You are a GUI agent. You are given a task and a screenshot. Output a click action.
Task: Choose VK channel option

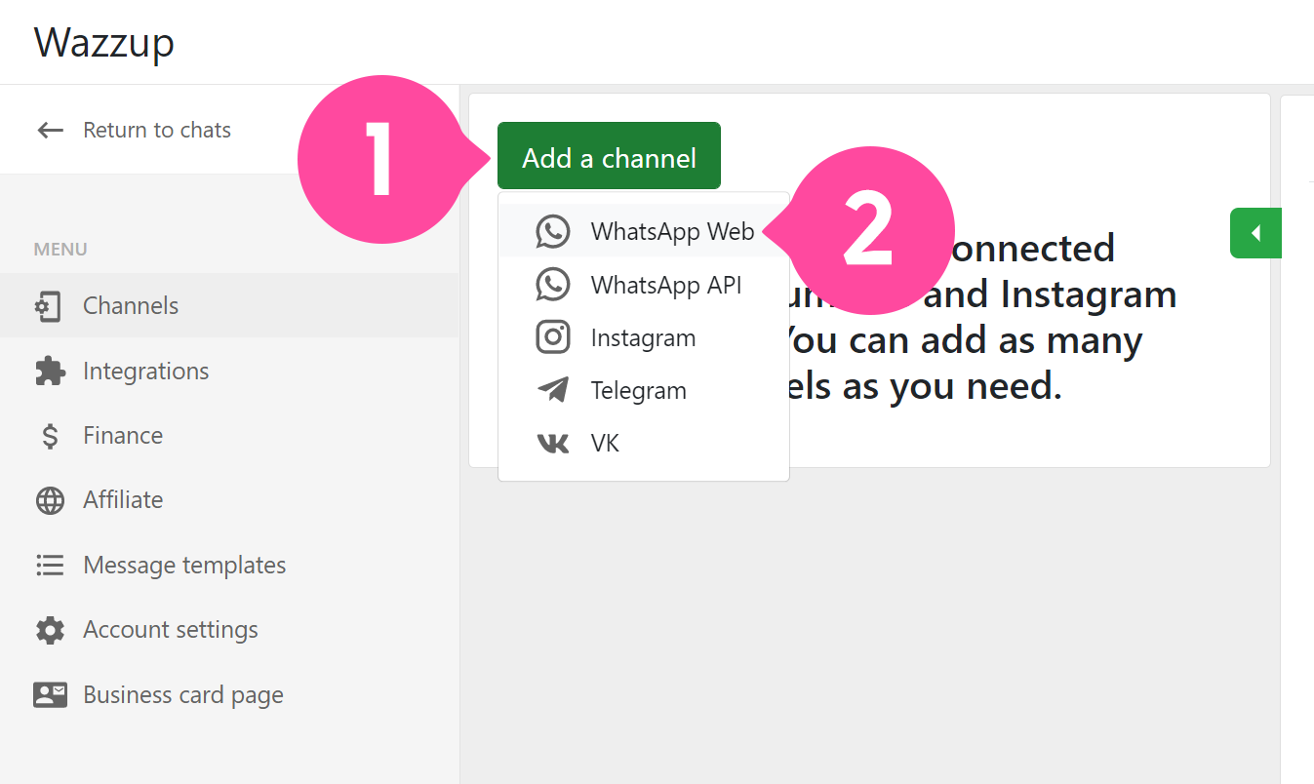point(644,443)
